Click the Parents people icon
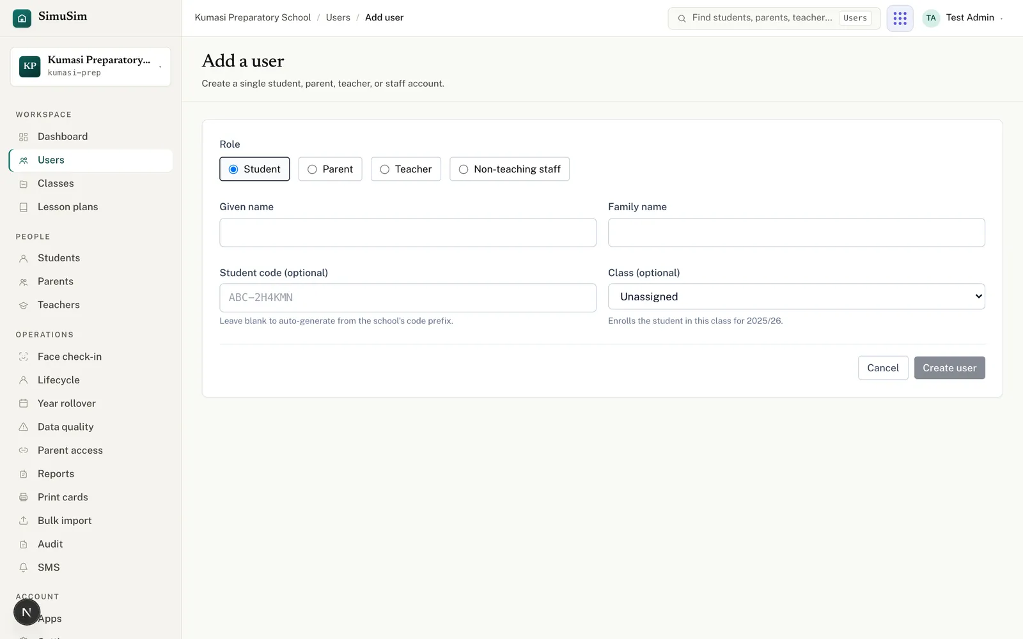 coord(24,282)
